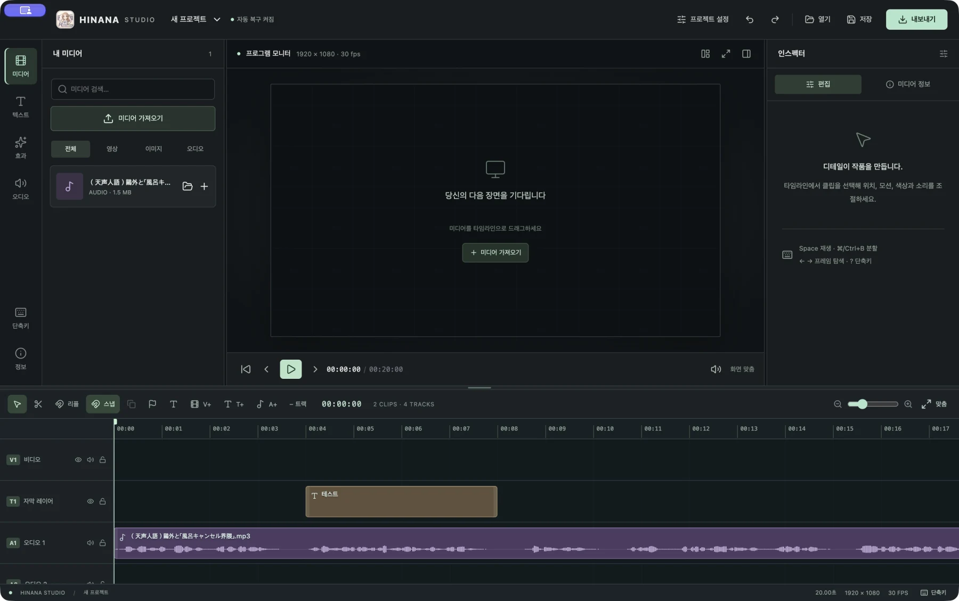Image resolution: width=959 pixels, height=601 pixels.
Task: Switch to the 텍스트 sidebar panel
Action: tap(21, 107)
